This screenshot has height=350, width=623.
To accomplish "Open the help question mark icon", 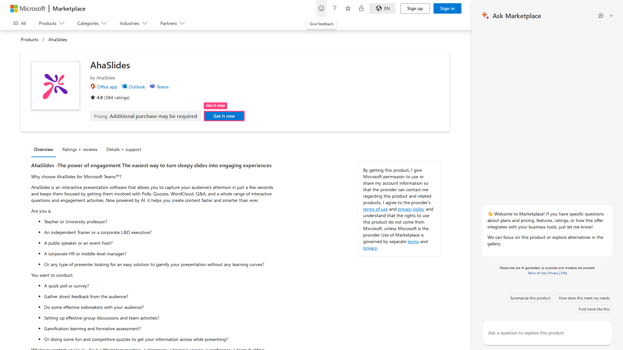I will click(335, 8).
